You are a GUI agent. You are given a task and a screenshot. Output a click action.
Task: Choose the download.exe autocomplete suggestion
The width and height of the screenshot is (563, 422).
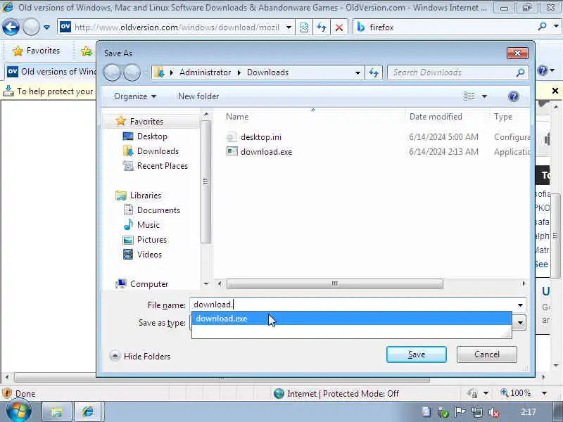[351, 319]
